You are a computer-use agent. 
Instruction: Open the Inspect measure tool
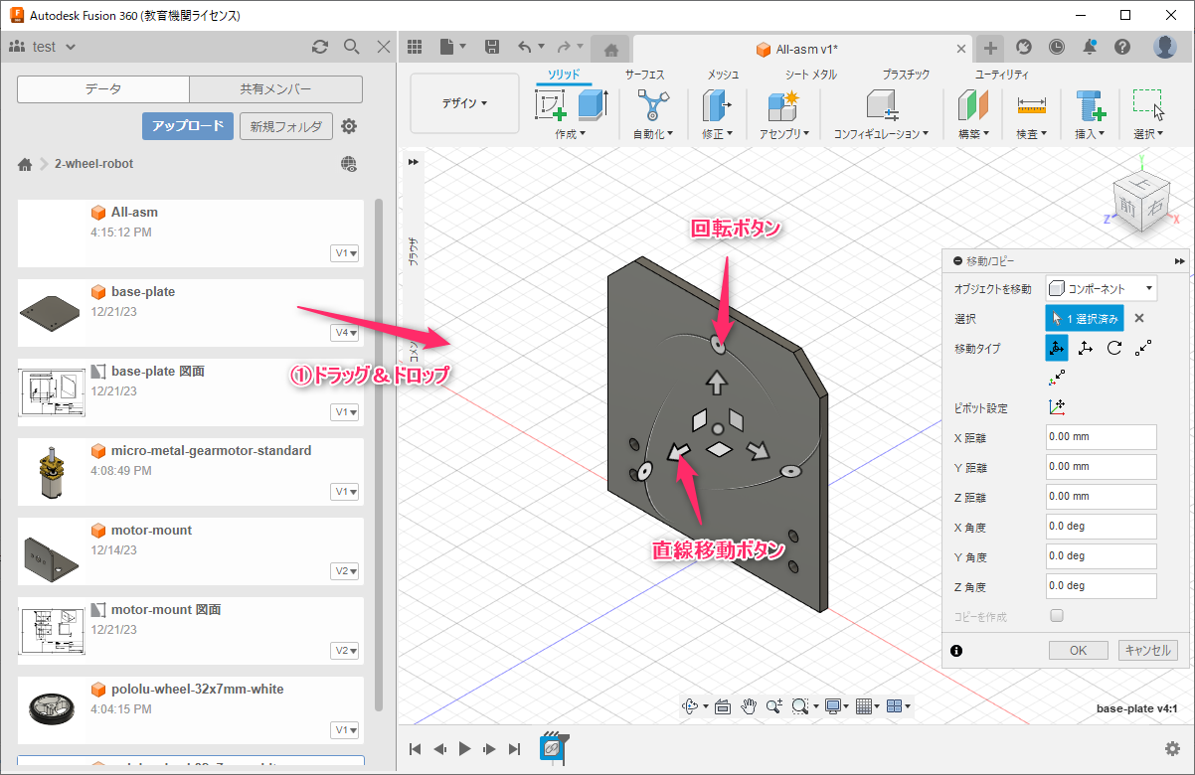tap(1031, 104)
